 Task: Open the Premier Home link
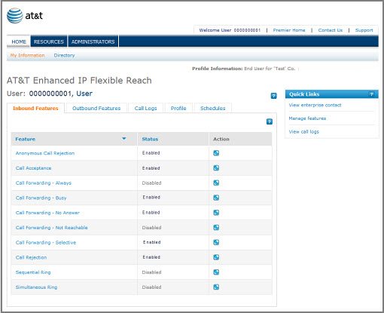click(289, 30)
